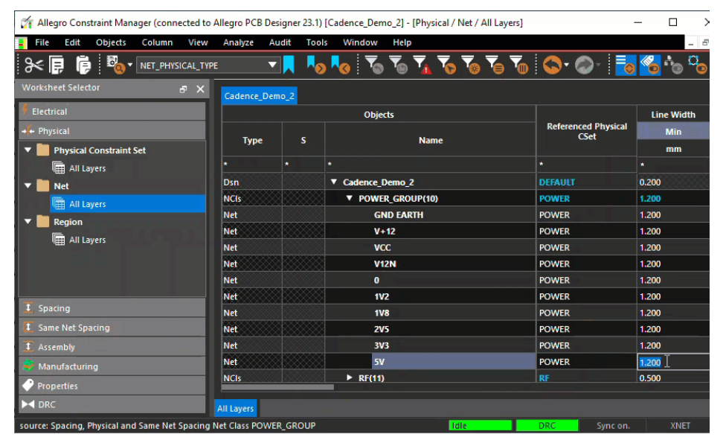Collapse the Cadence_Demo_2 design row
Image resolution: width=726 pixels, height=446 pixels.
pyautogui.click(x=333, y=182)
